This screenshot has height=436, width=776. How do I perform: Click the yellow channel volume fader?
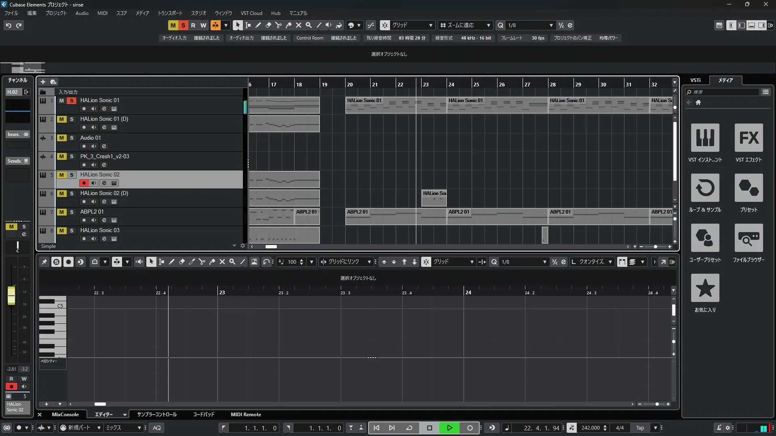coord(11,295)
